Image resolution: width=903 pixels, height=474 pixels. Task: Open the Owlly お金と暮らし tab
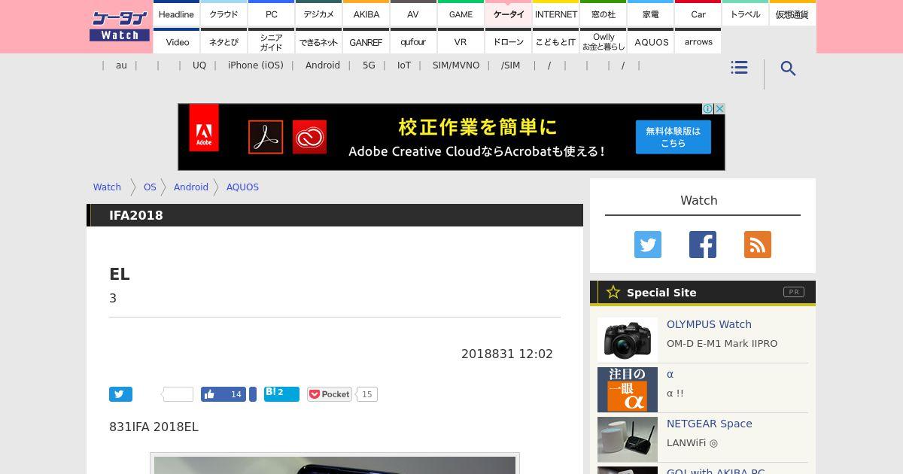coord(603,42)
